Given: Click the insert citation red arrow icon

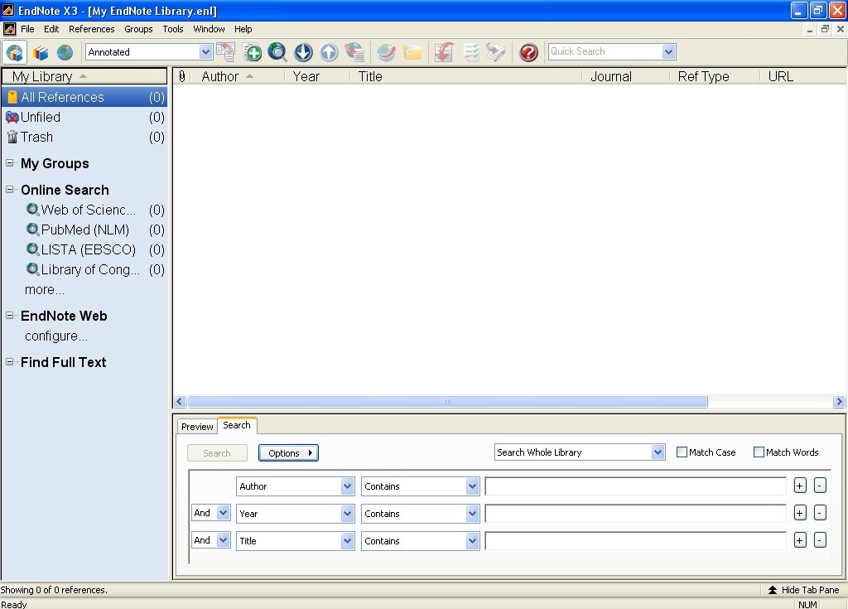Looking at the screenshot, I should coord(444,52).
